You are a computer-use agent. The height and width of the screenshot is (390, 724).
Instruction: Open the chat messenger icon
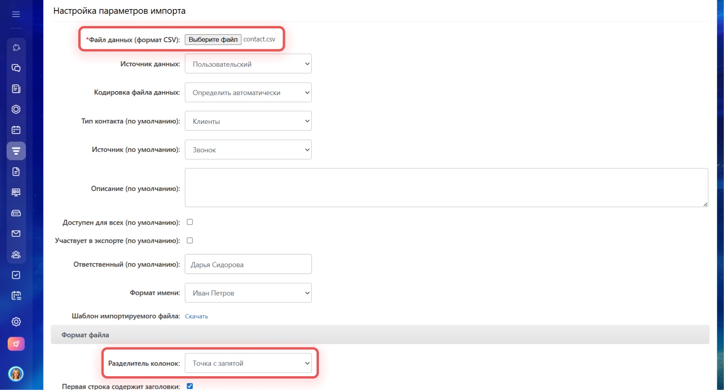[x=16, y=68]
